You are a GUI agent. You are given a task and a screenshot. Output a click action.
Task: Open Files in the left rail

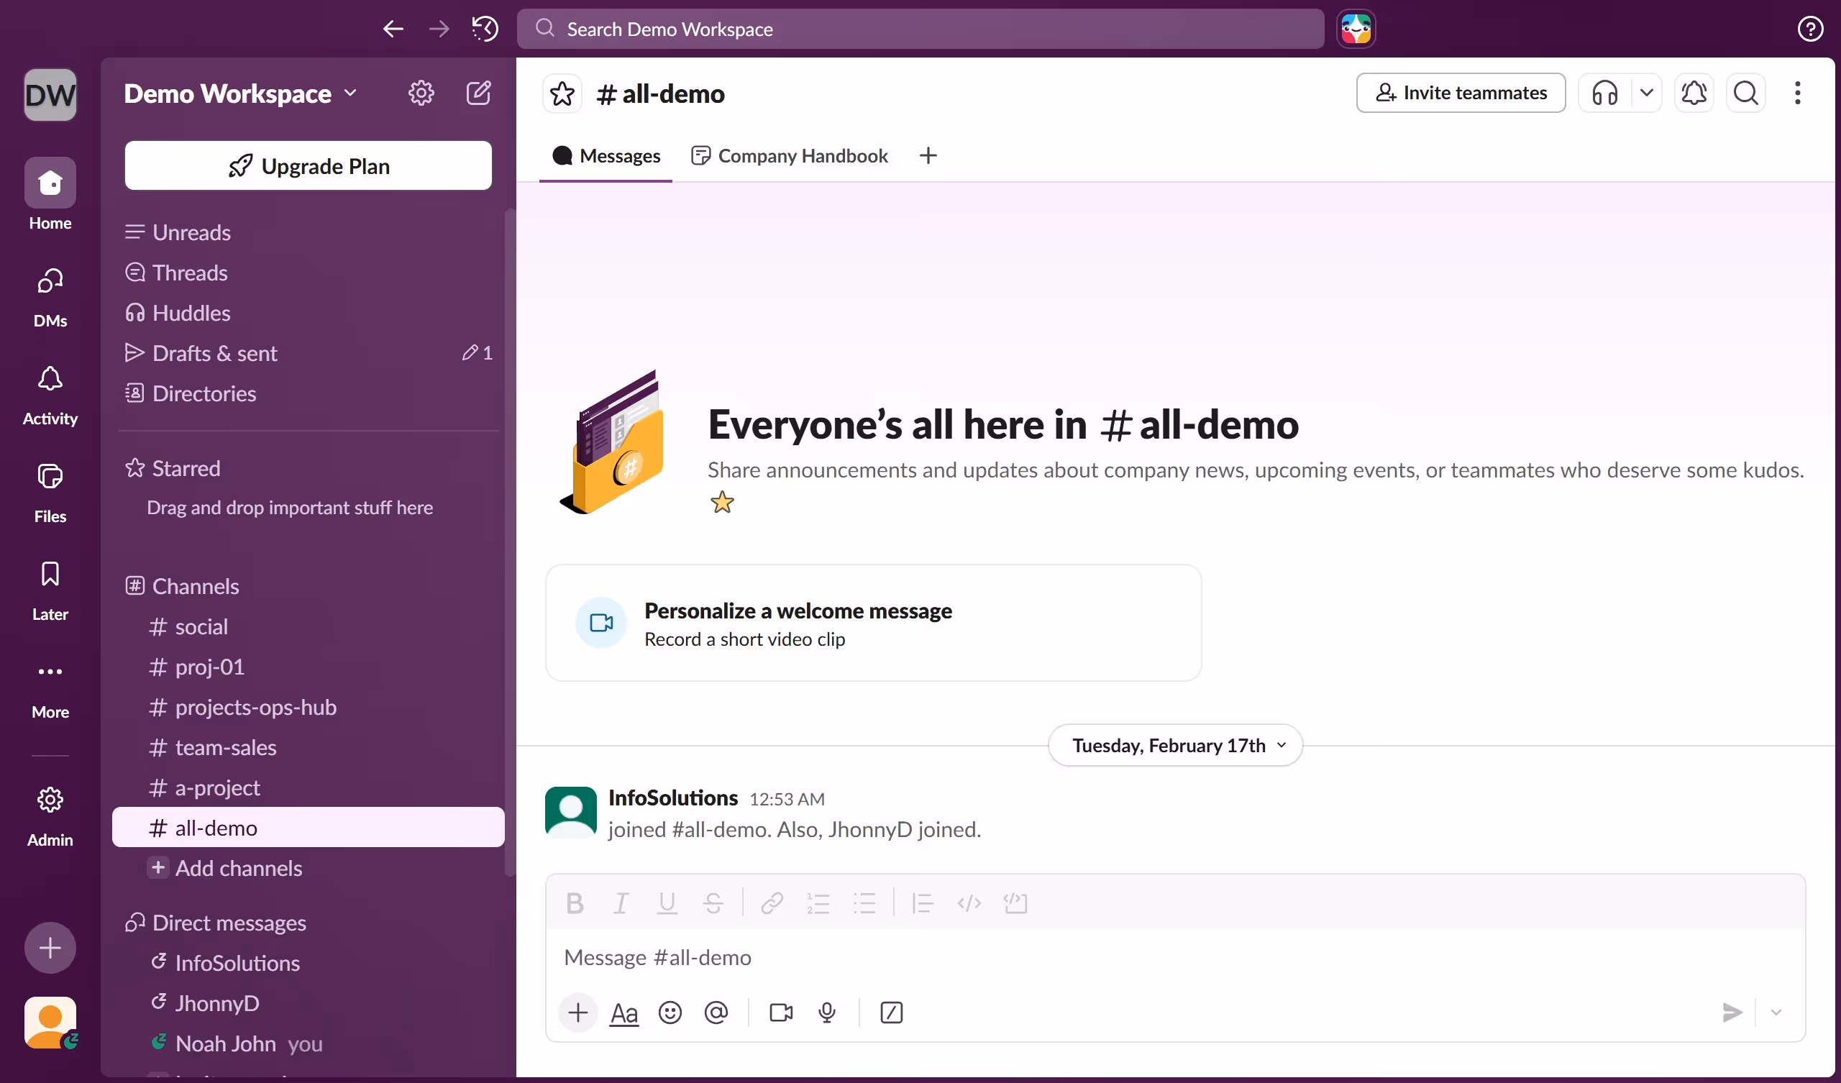pos(50,493)
